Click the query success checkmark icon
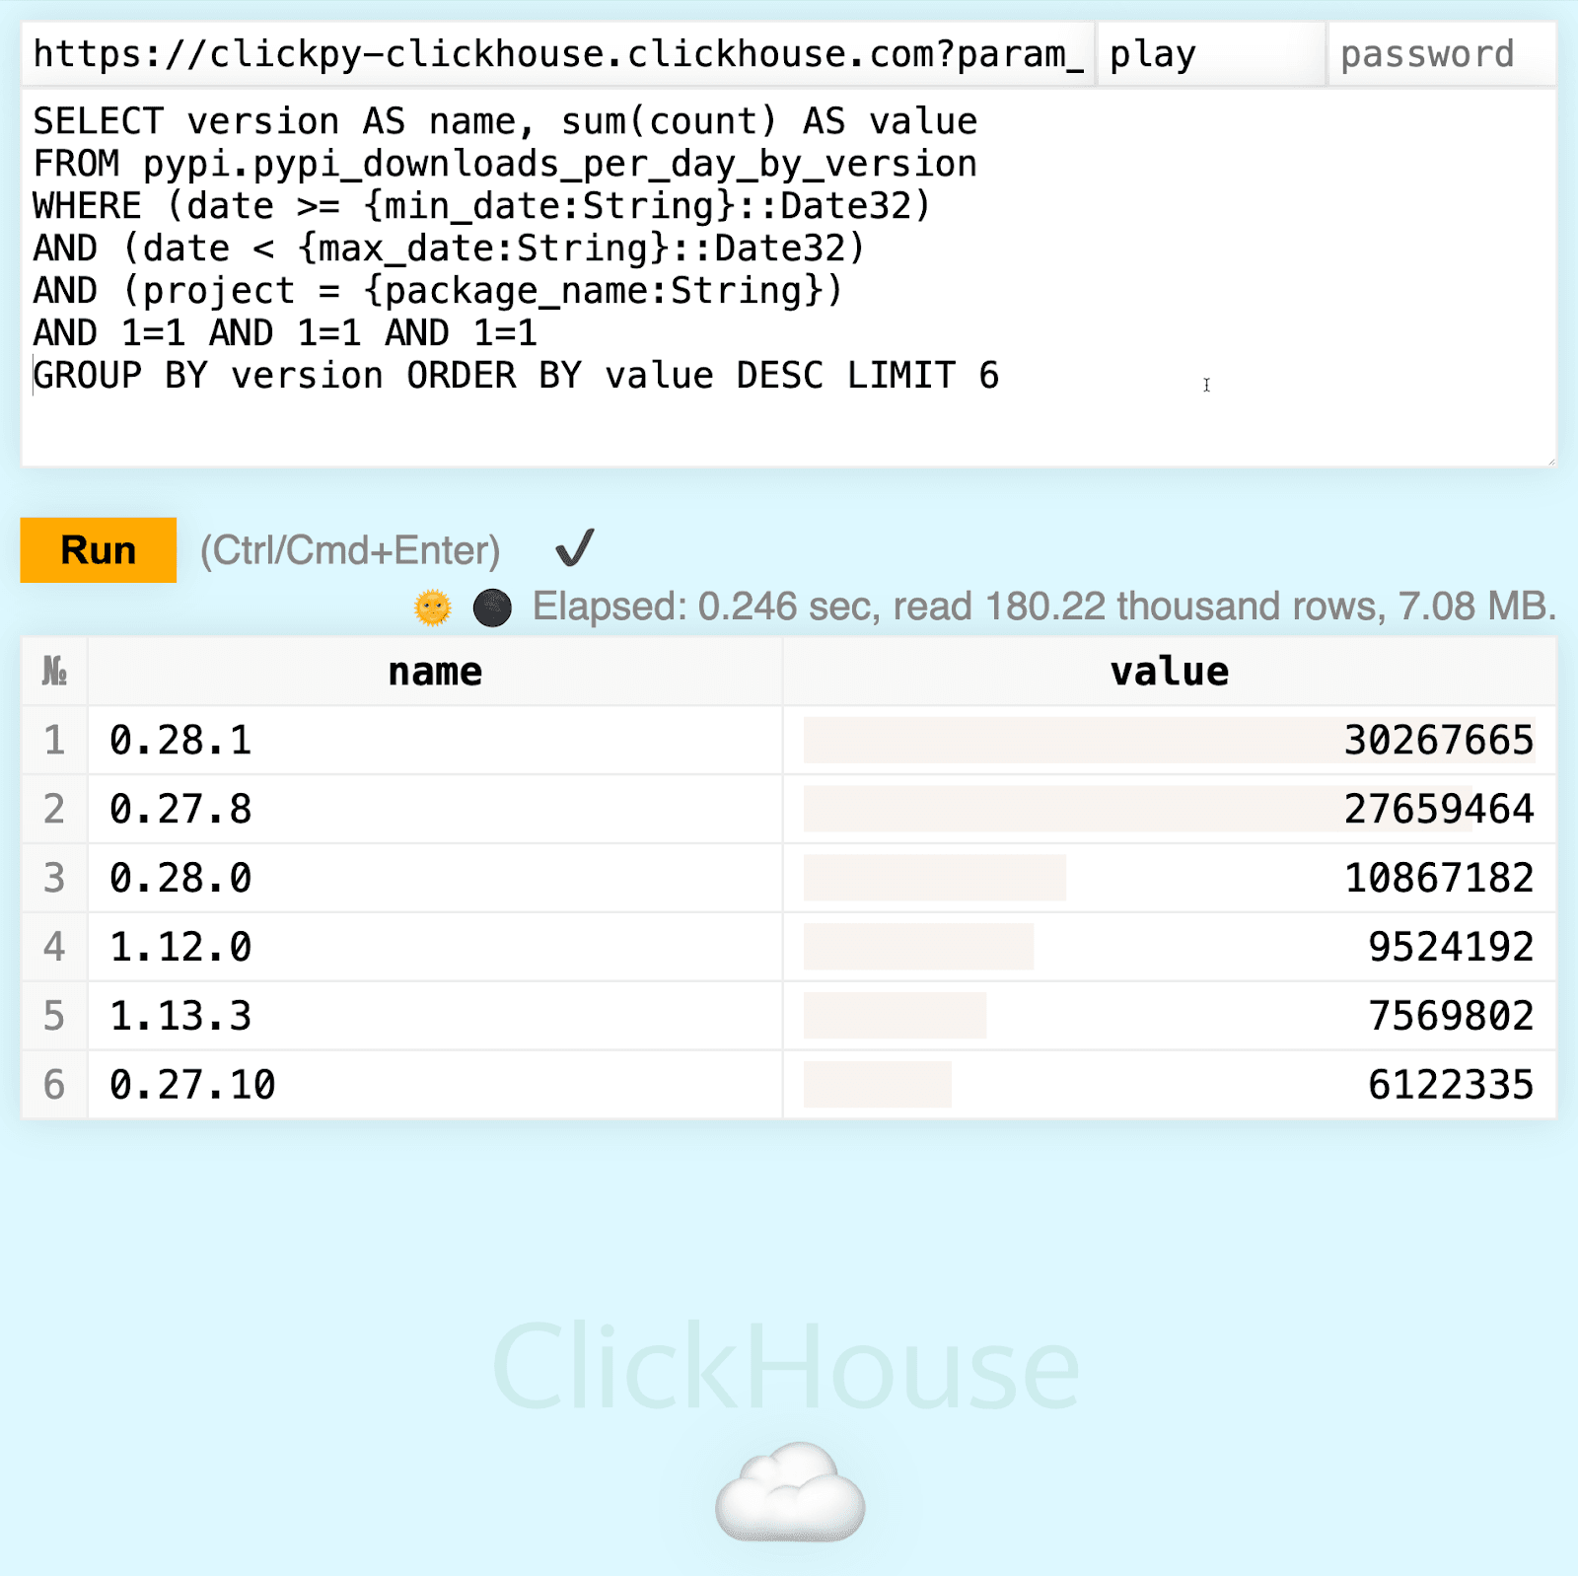The image size is (1578, 1576). coord(574,548)
